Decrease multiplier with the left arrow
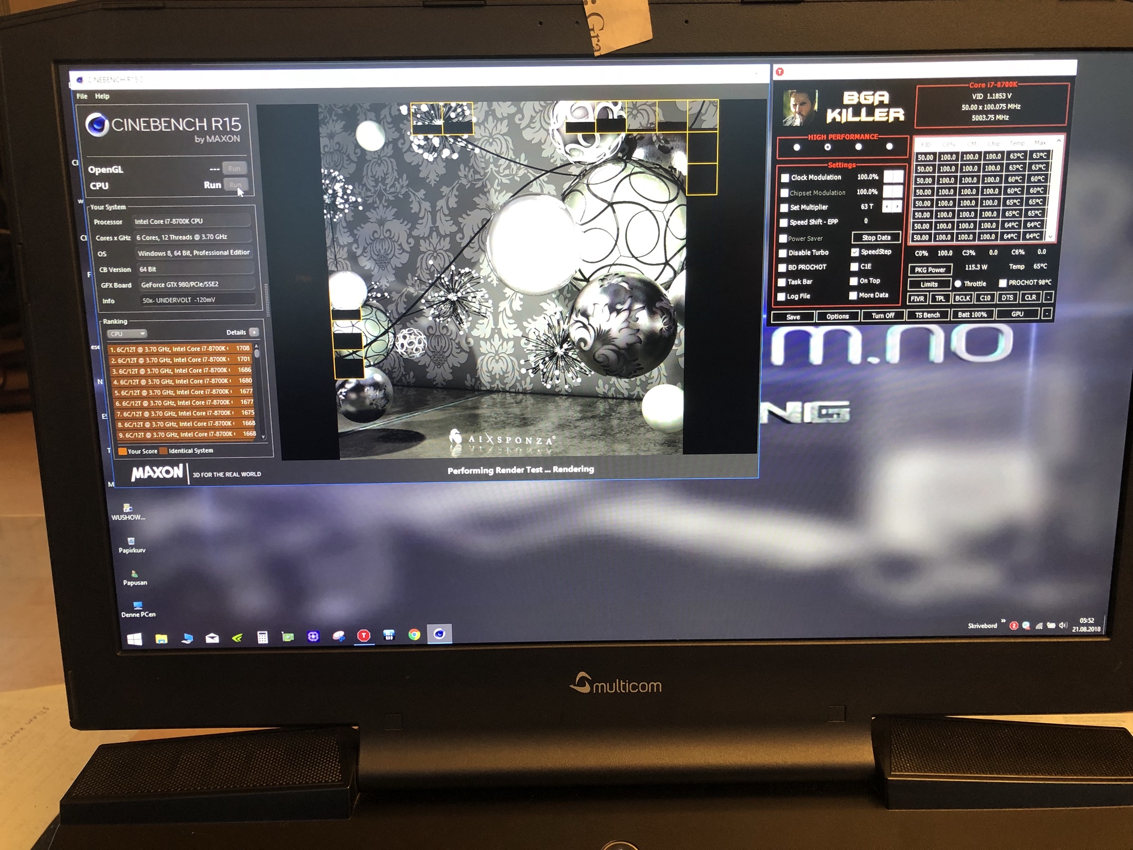Screen dimensions: 1133x850 [888, 206]
